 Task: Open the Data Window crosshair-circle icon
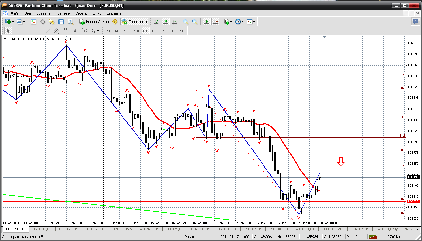tap(43, 22)
